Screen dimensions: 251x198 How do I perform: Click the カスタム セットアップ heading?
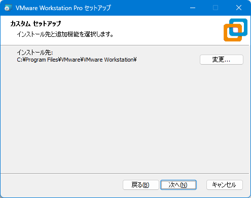[x=35, y=24]
